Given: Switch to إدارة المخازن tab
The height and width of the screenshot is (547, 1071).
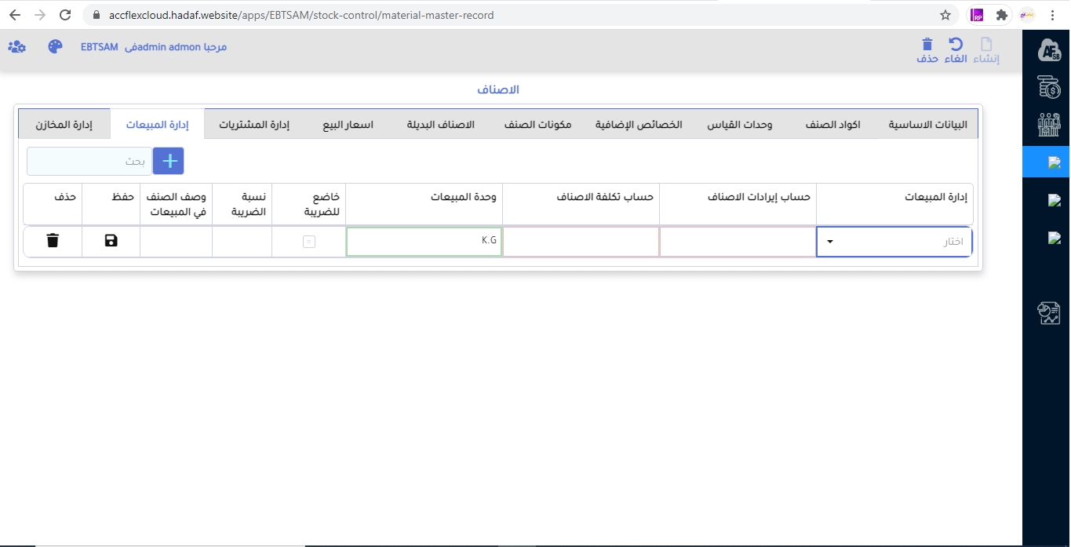Looking at the screenshot, I should coord(64,125).
